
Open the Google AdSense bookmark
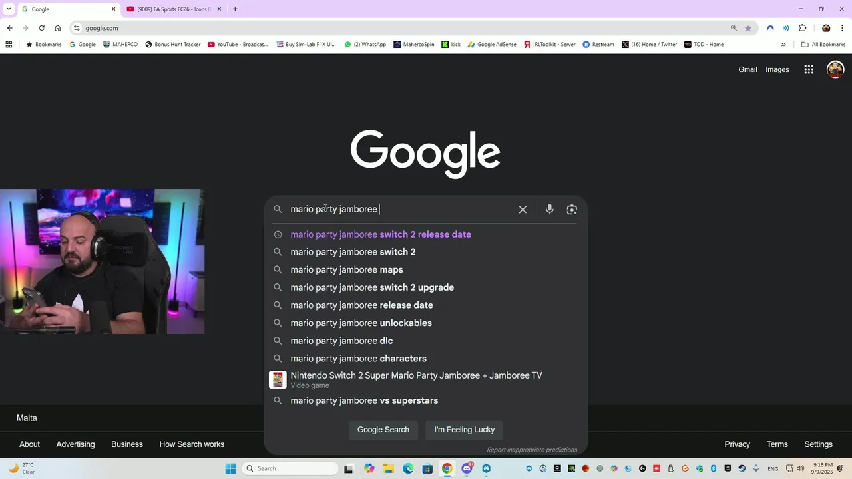coord(492,45)
